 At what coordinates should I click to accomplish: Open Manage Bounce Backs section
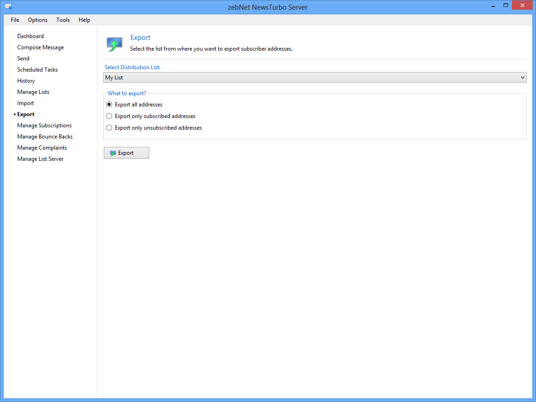[x=45, y=137]
